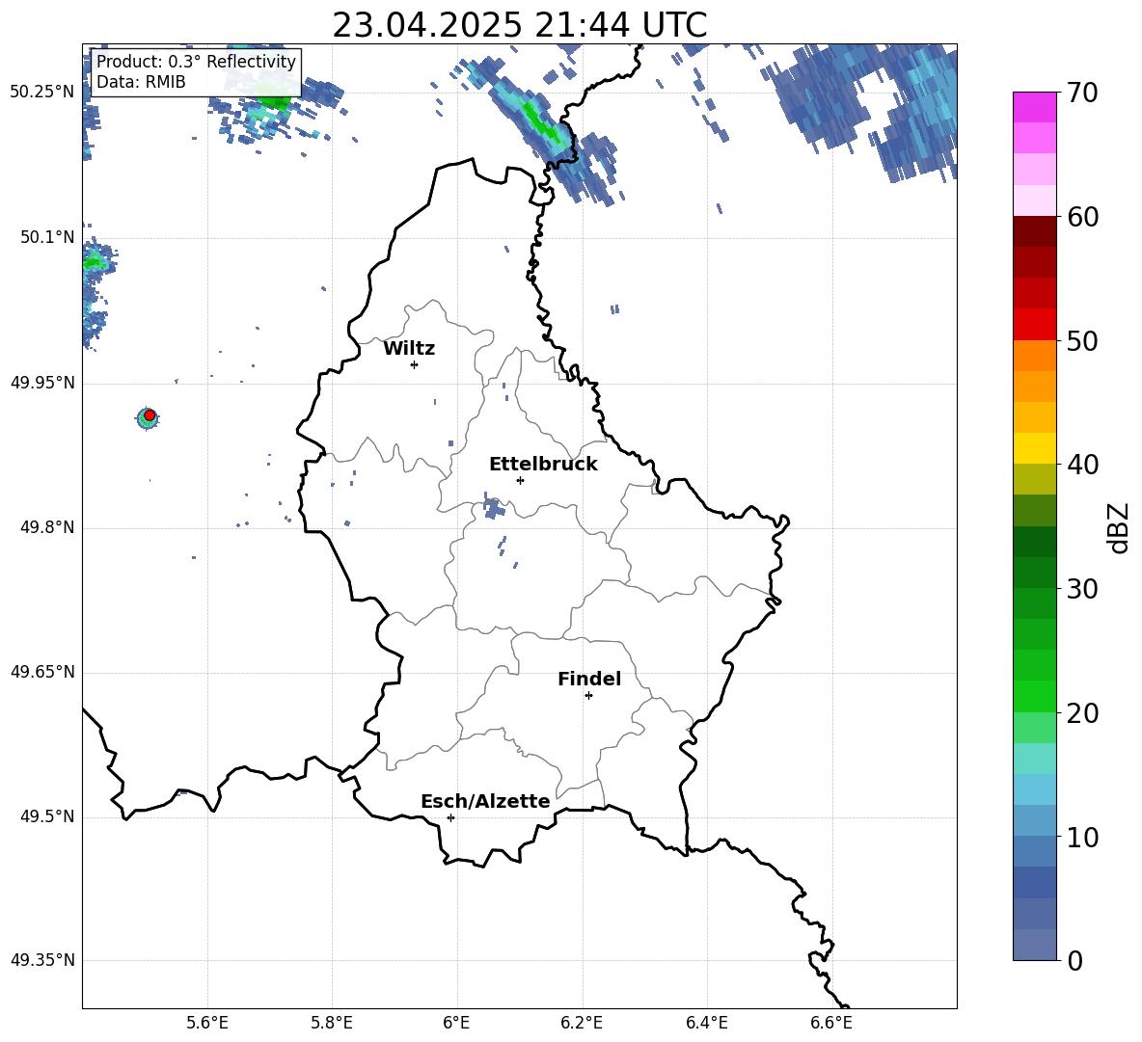Click the Wiltz cross marker
The width and height of the screenshot is (1142, 1042).
(415, 364)
